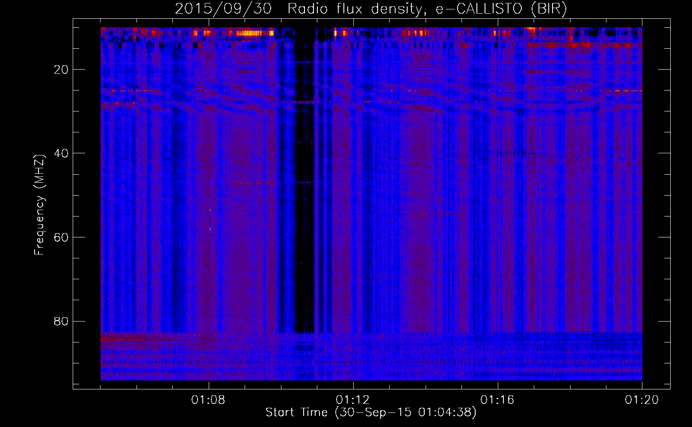Select the 01:12 time axis label
The image size is (692, 427).
[353, 400]
